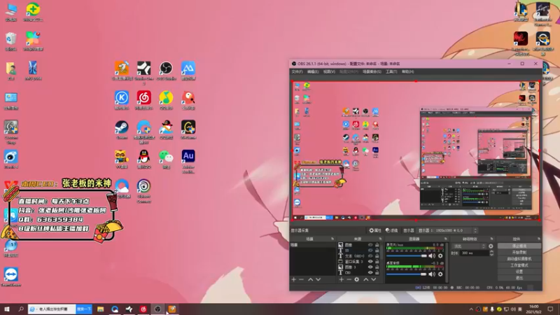The height and width of the screenshot is (315, 560).
Task: Click Start Virtual Camera button
Action: [519, 258]
